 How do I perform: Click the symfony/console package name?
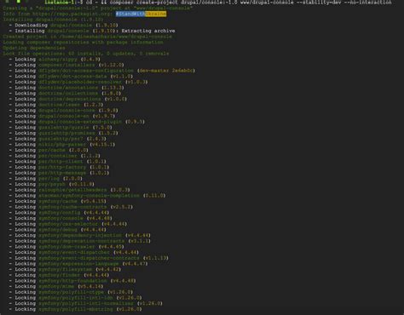tap(61, 218)
